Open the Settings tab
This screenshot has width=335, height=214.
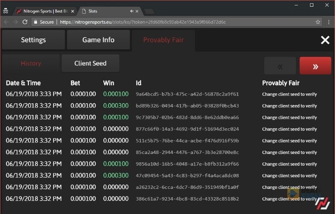pos(33,40)
